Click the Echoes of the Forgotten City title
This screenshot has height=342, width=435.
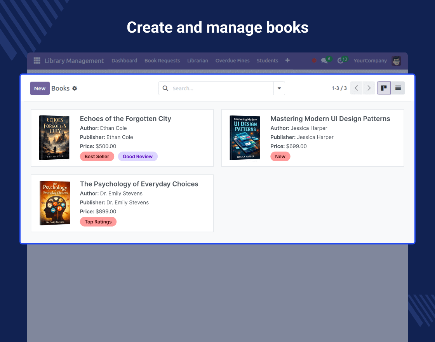tap(125, 119)
